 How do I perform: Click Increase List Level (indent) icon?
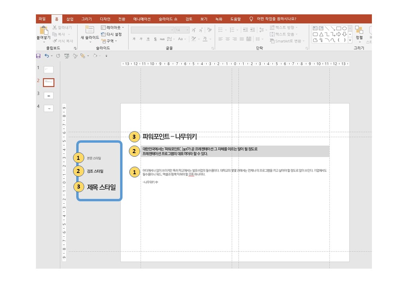(253, 30)
